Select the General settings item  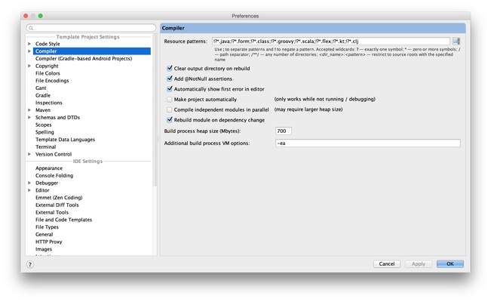point(44,235)
